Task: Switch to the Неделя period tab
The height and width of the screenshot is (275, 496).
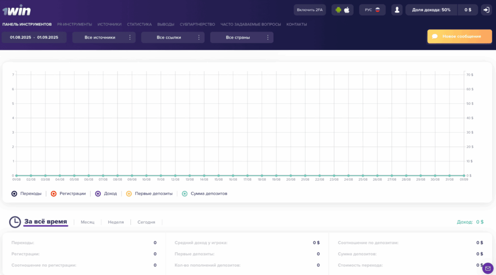Action: (x=116, y=222)
